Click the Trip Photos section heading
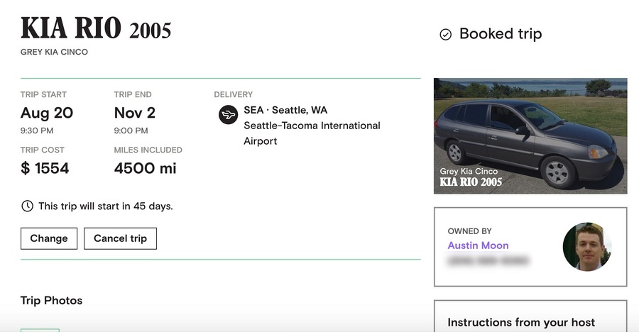The height and width of the screenshot is (332, 639). 51,301
